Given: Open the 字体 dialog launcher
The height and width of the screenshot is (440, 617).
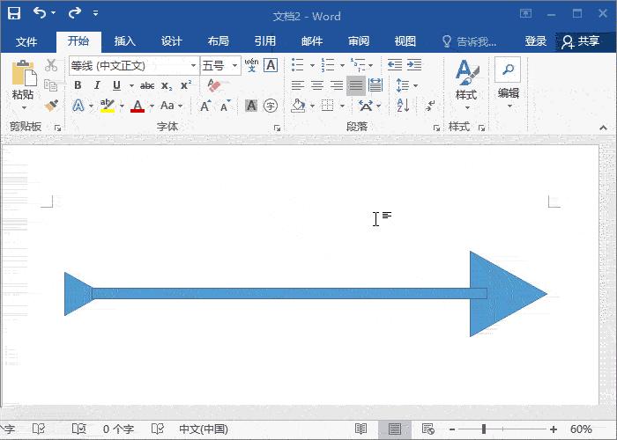Looking at the screenshot, I should coord(277,128).
